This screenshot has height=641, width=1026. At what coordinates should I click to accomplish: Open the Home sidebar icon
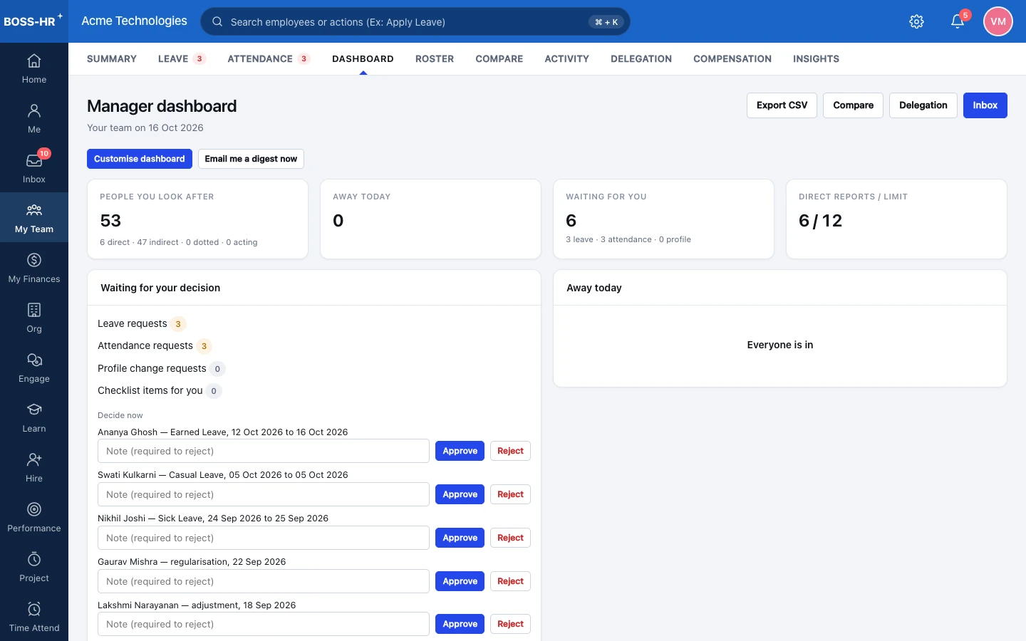point(34,68)
